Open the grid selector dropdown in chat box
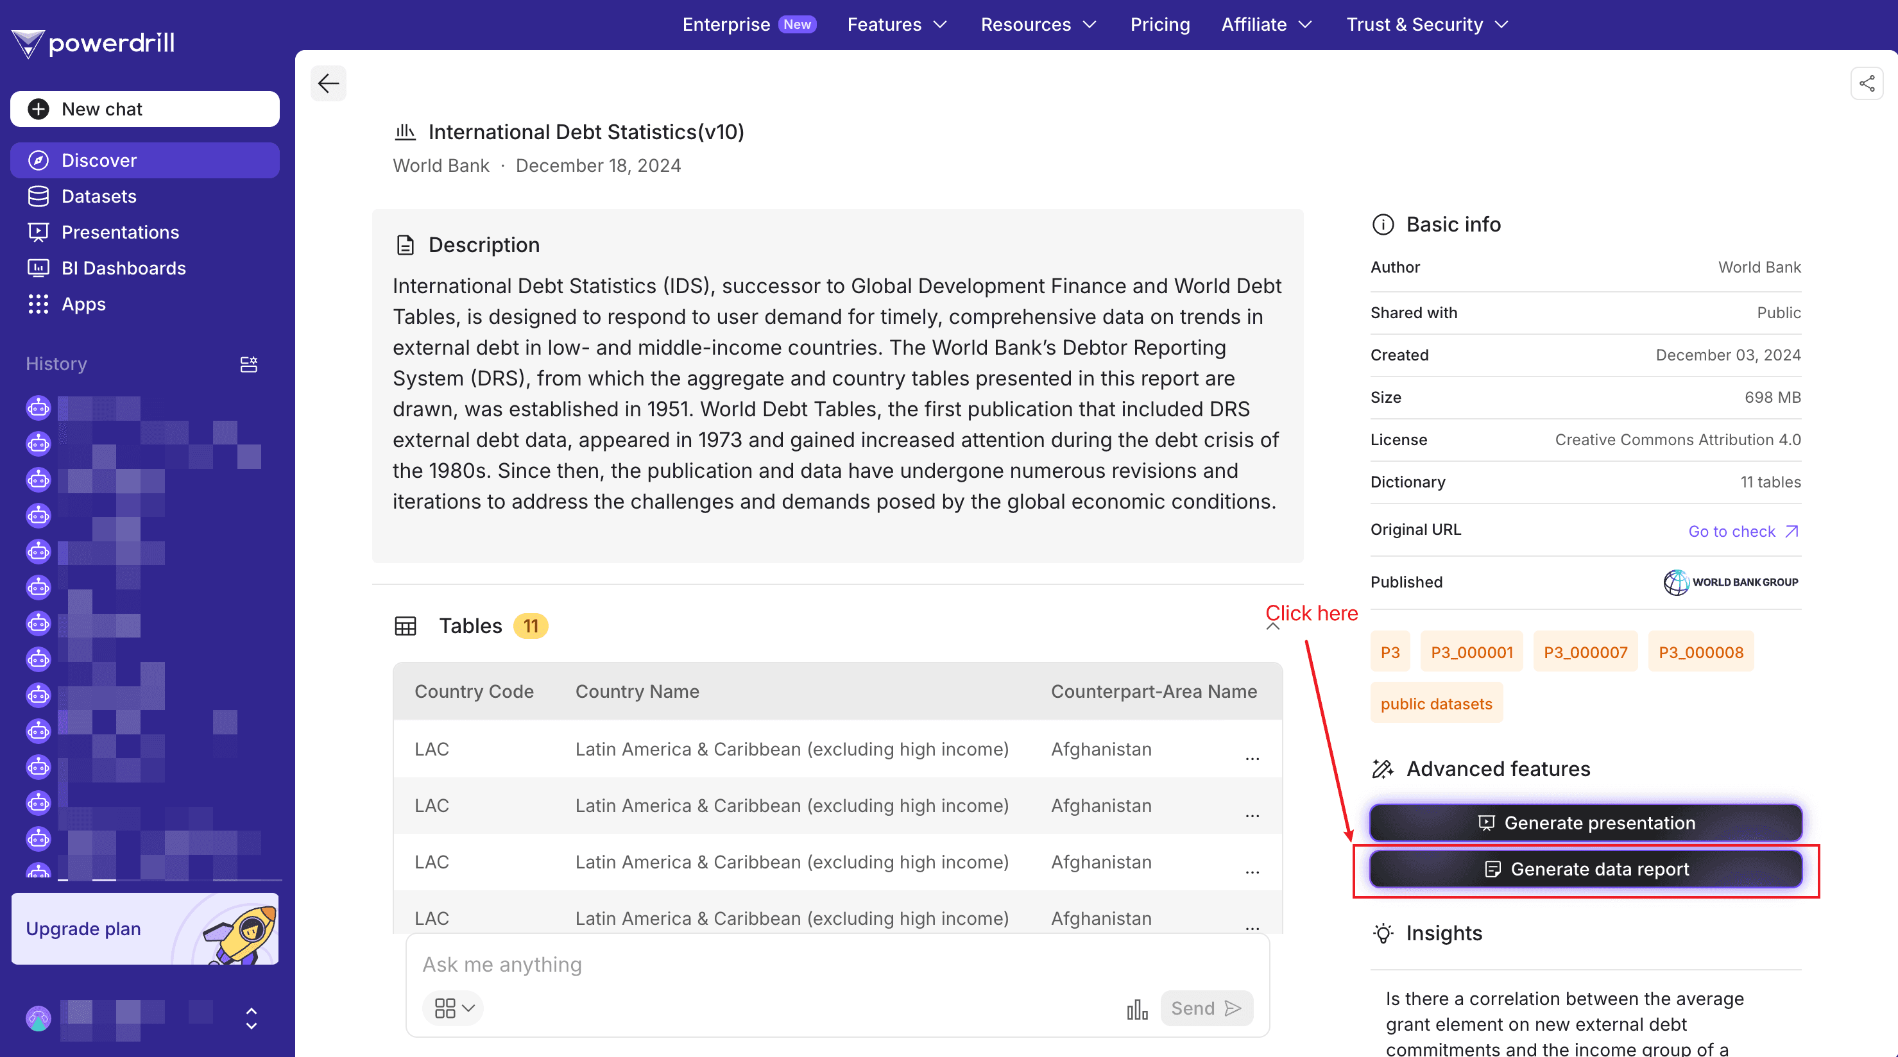This screenshot has width=1898, height=1057. click(453, 1008)
